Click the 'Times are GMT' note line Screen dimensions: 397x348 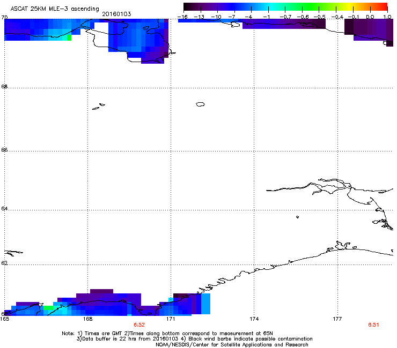click(x=167, y=334)
